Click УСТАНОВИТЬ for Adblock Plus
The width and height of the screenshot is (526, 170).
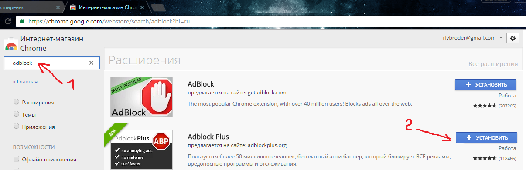486,138
